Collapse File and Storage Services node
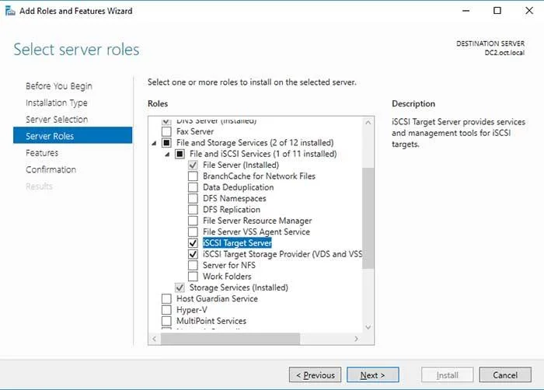 pyautogui.click(x=154, y=143)
